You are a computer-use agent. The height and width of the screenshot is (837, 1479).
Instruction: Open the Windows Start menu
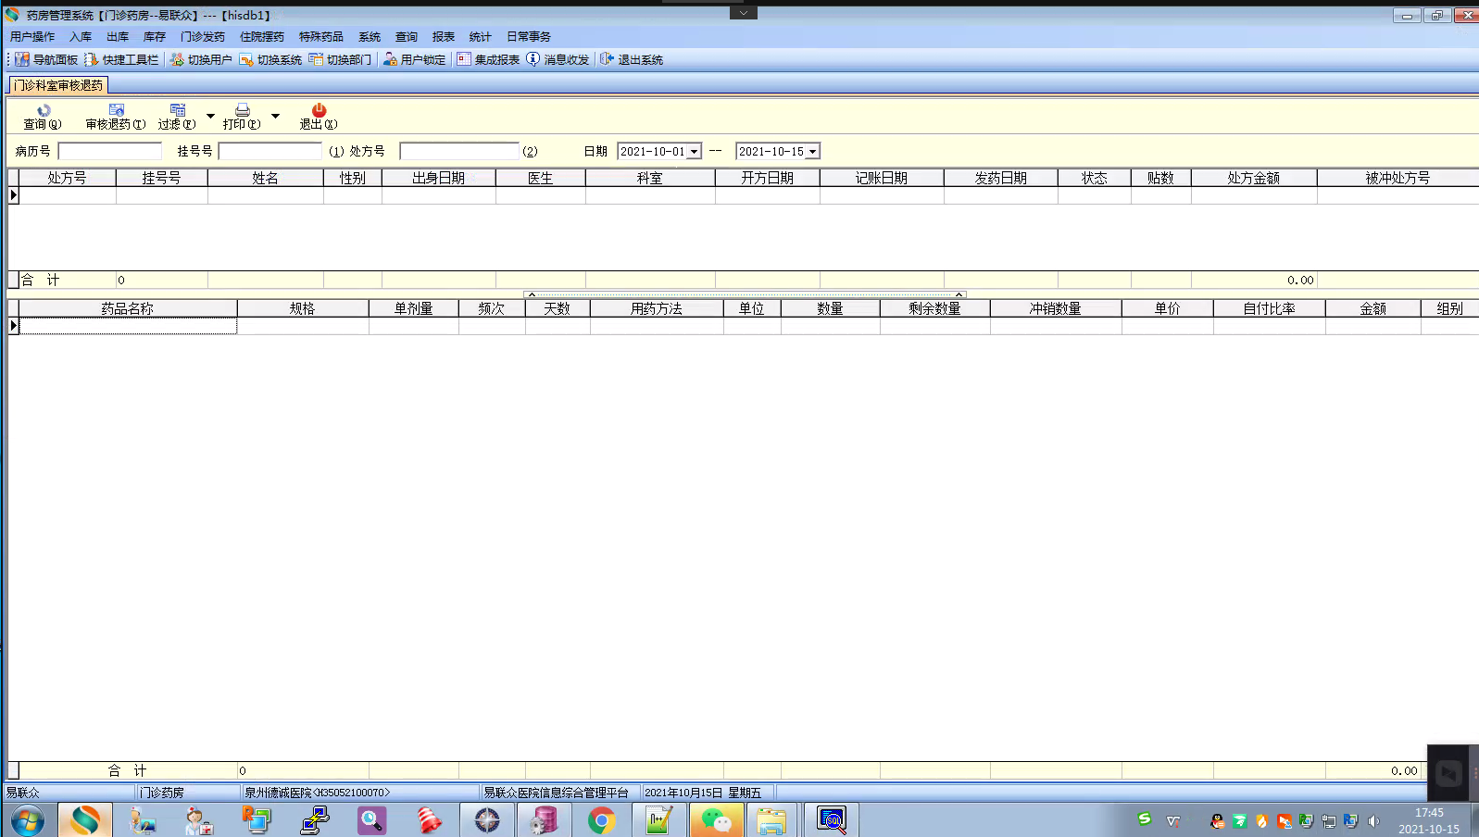click(28, 820)
